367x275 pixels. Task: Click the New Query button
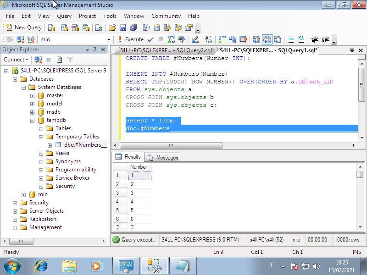tap(24, 27)
